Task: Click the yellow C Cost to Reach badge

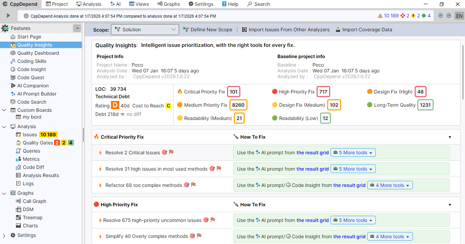Action: tap(167, 106)
